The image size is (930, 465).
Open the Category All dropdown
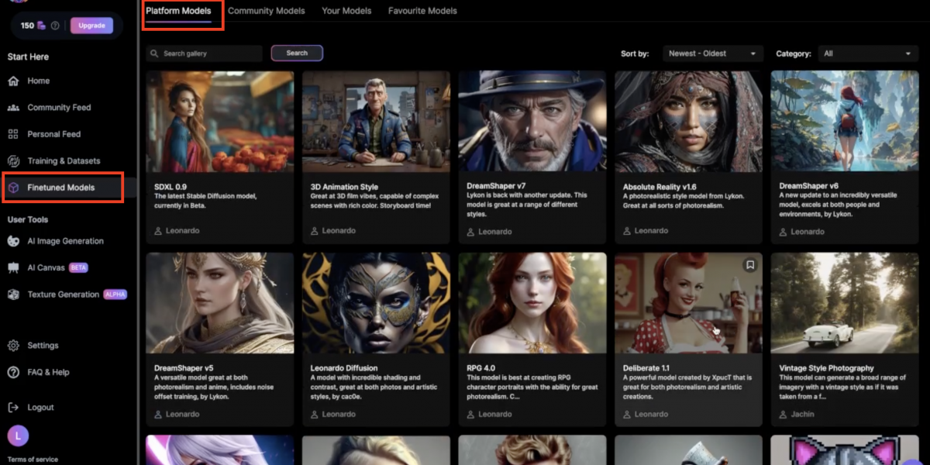[x=870, y=53]
